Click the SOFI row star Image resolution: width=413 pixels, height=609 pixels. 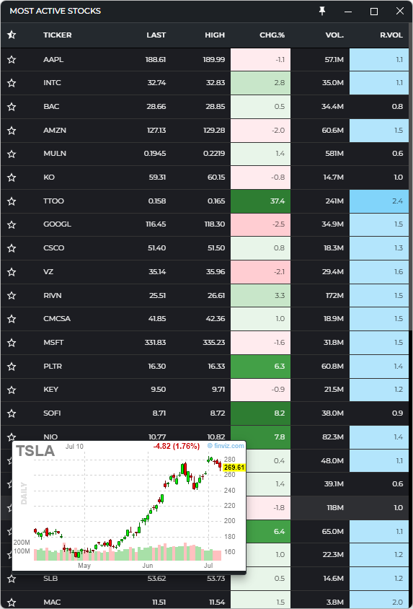click(x=12, y=413)
